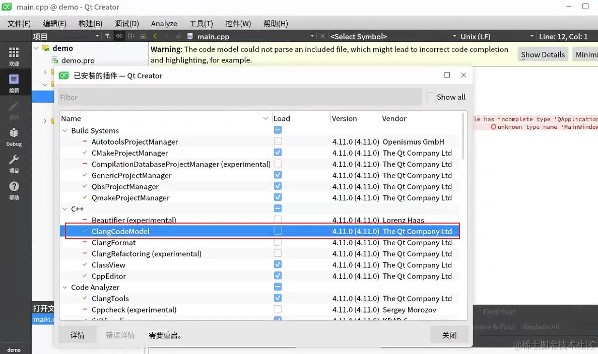Open the 编辑(E) menu
The width and height of the screenshot is (598, 354).
pyautogui.click(x=54, y=24)
